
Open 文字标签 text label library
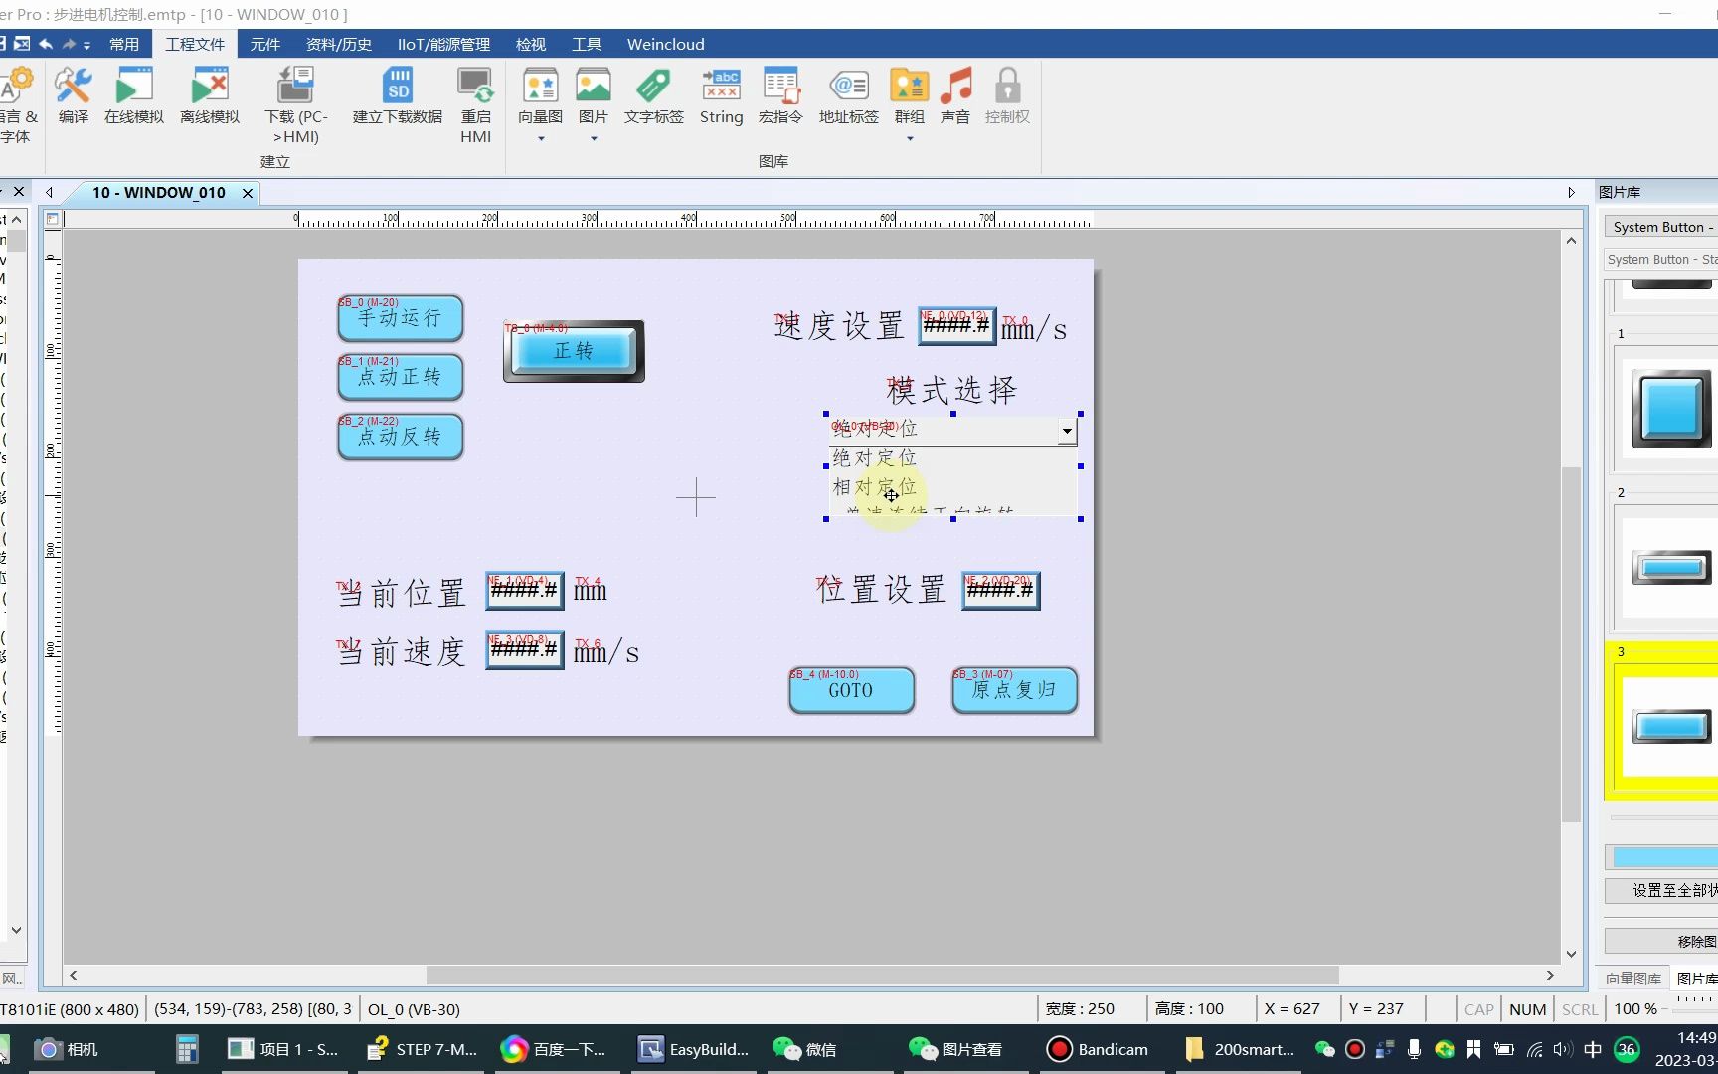[x=654, y=95]
